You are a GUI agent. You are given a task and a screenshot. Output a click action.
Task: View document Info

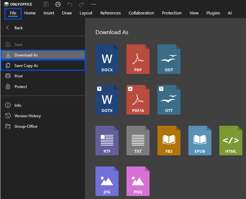[x=43, y=105]
